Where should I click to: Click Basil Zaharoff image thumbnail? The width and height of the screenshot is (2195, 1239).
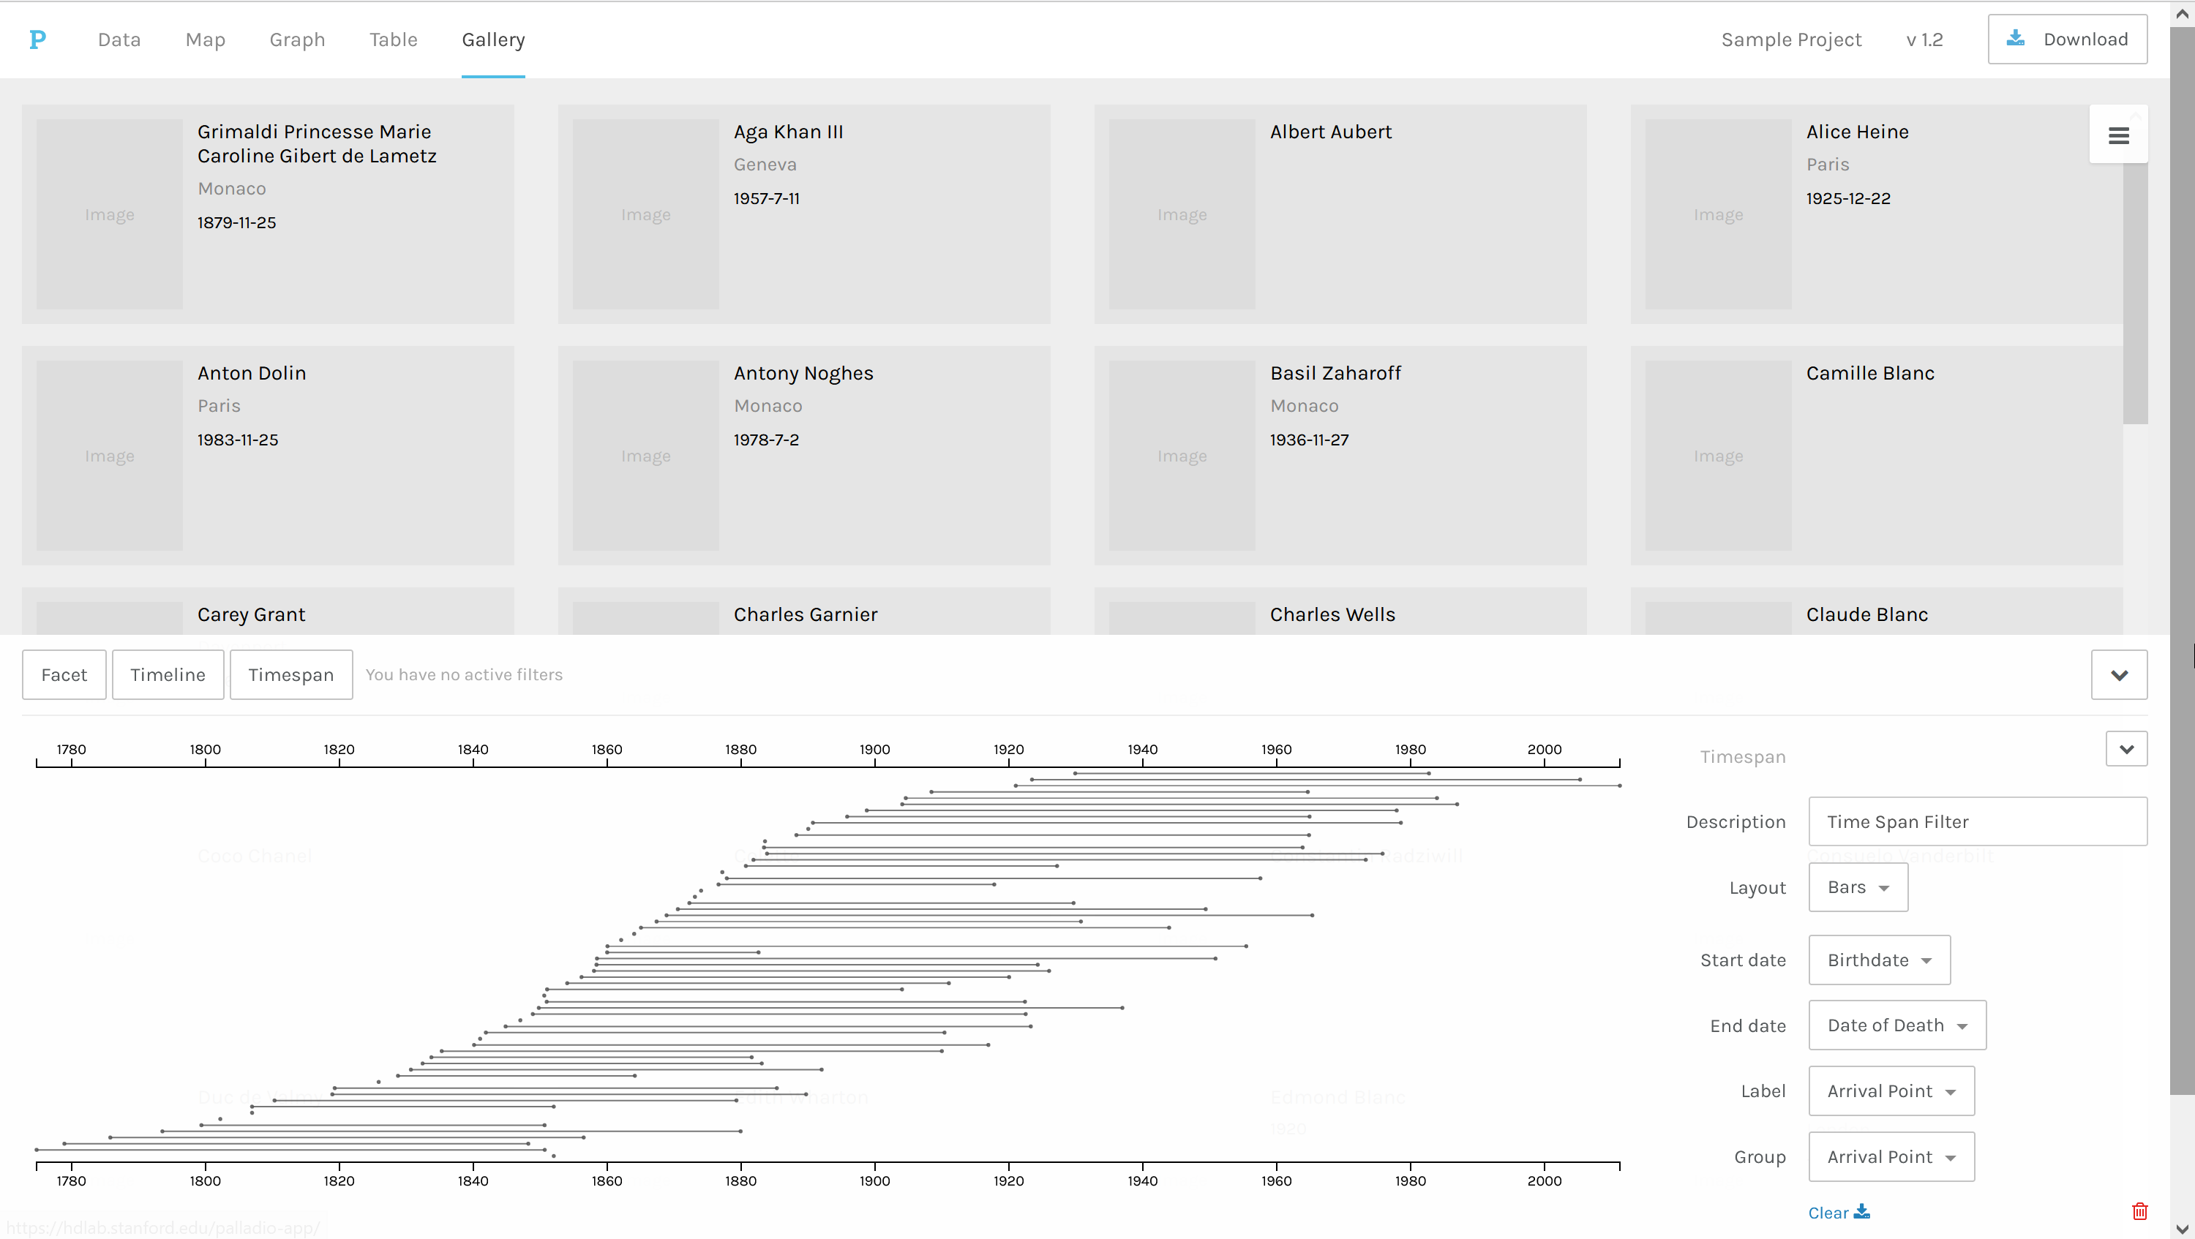click(1182, 456)
